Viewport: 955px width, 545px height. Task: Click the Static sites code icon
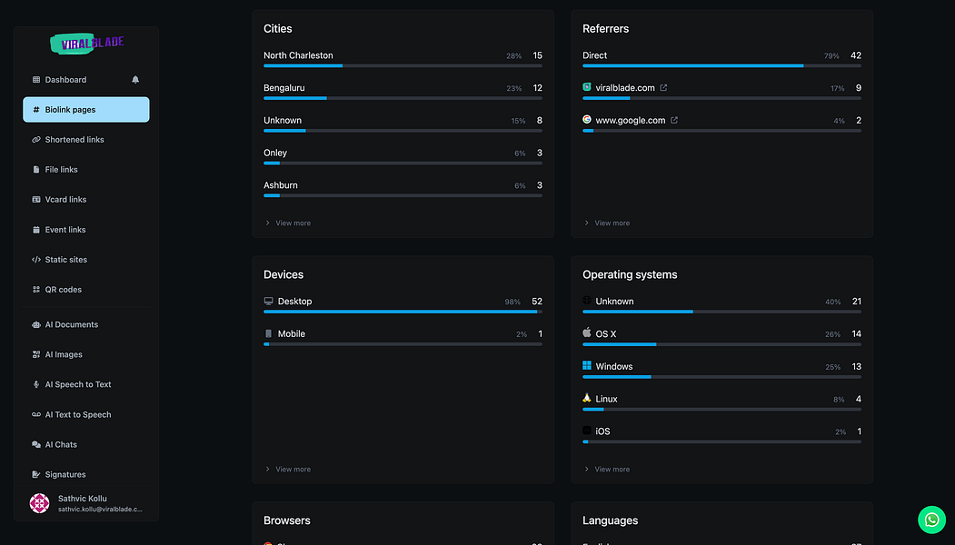coord(36,260)
